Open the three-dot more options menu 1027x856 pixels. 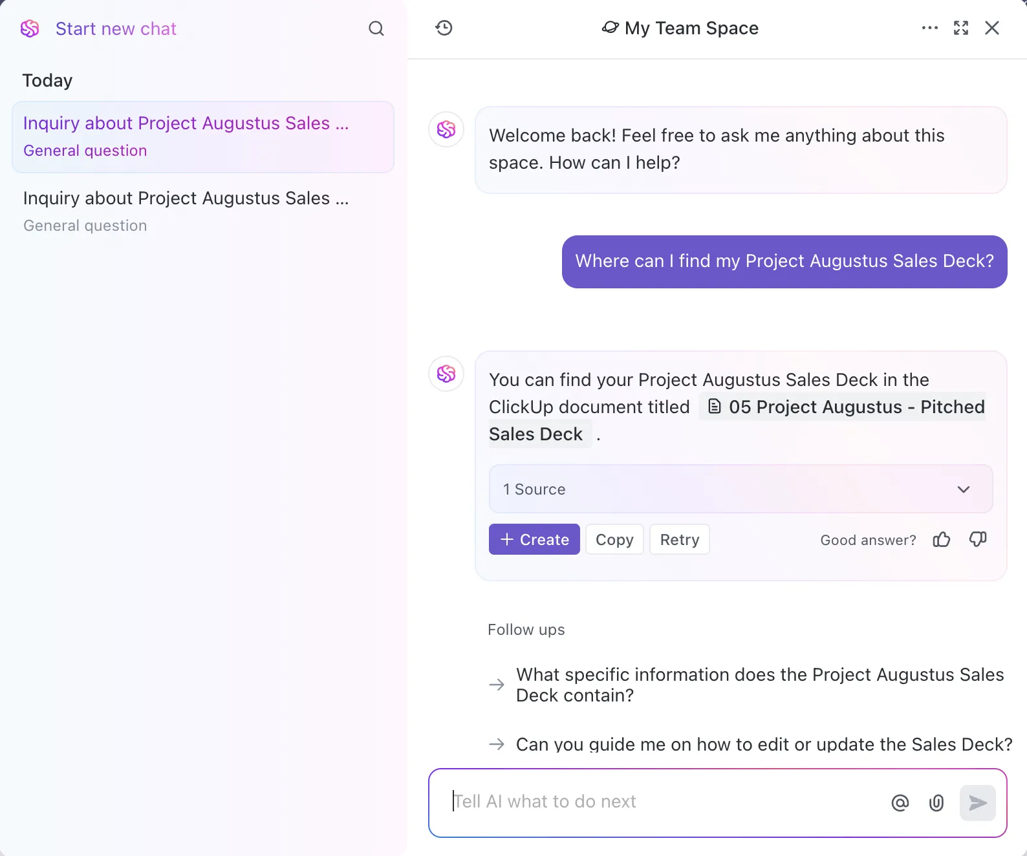tap(929, 28)
